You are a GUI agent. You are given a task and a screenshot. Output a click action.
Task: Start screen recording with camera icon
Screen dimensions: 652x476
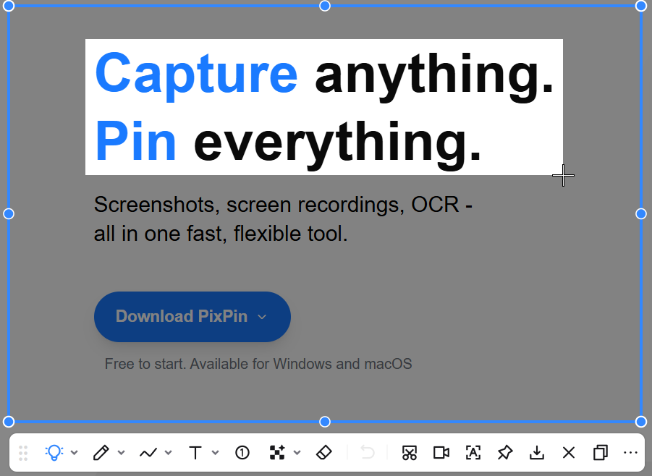(441, 452)
